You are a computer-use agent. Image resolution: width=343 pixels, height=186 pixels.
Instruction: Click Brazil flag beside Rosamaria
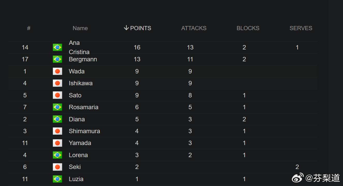pyautogui.click(x=57, y=107)
